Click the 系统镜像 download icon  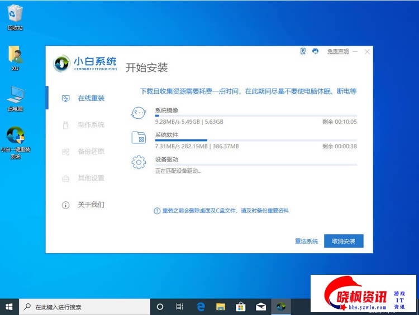coord(138,114)
